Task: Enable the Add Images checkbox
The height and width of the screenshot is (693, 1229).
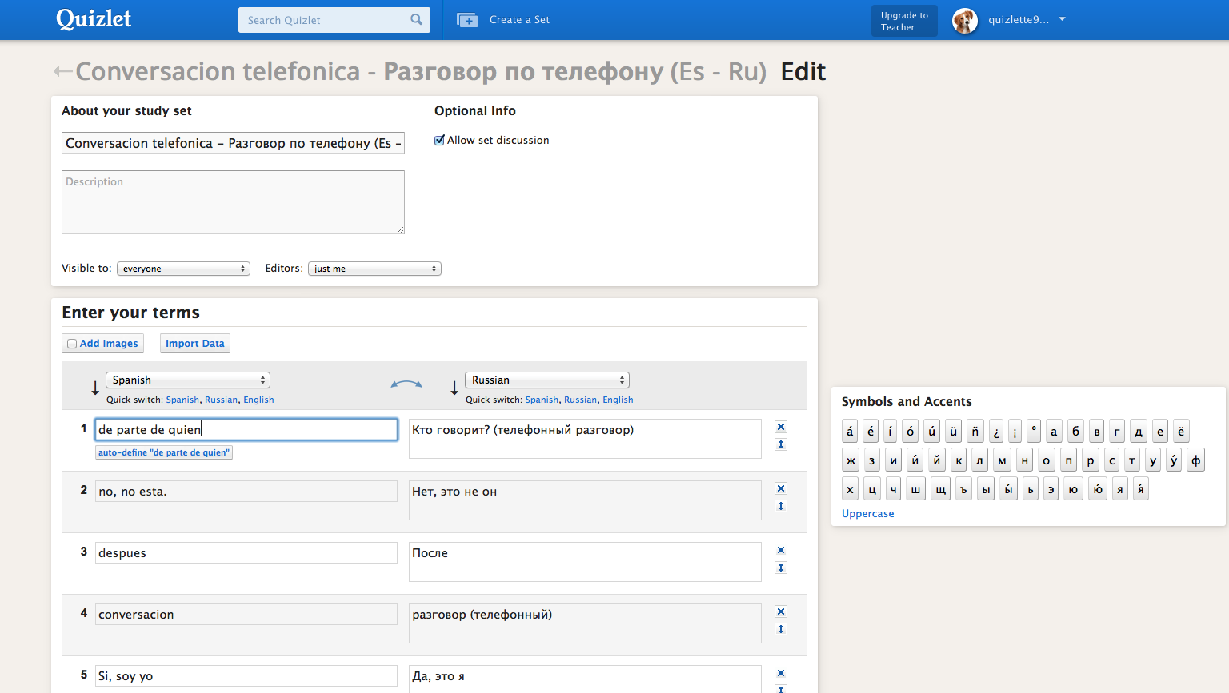Action: [72, 344]
